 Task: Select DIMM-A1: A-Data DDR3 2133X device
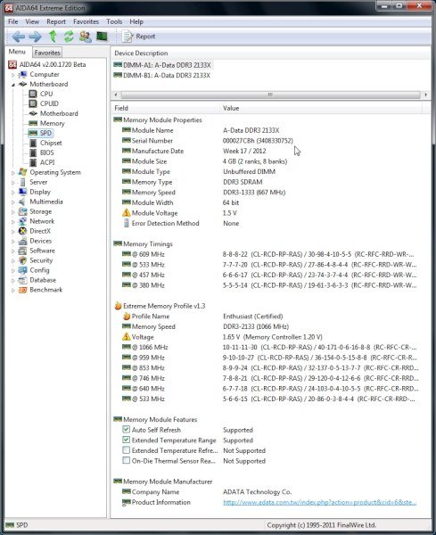163,65
